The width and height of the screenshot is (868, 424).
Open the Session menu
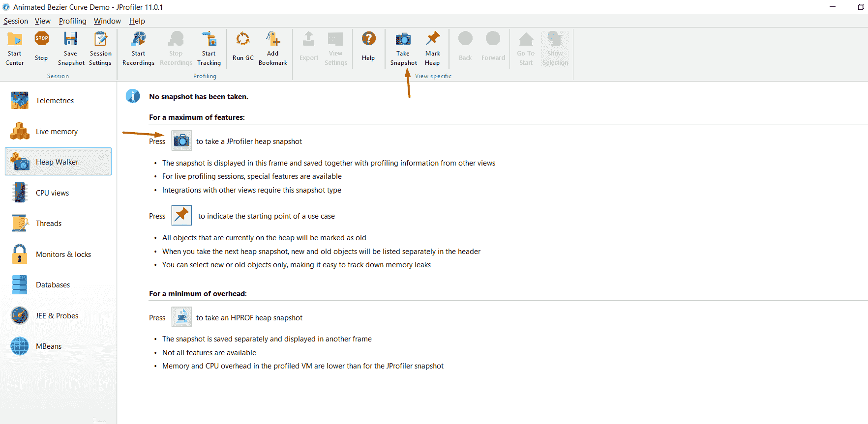tap(16, 21)
